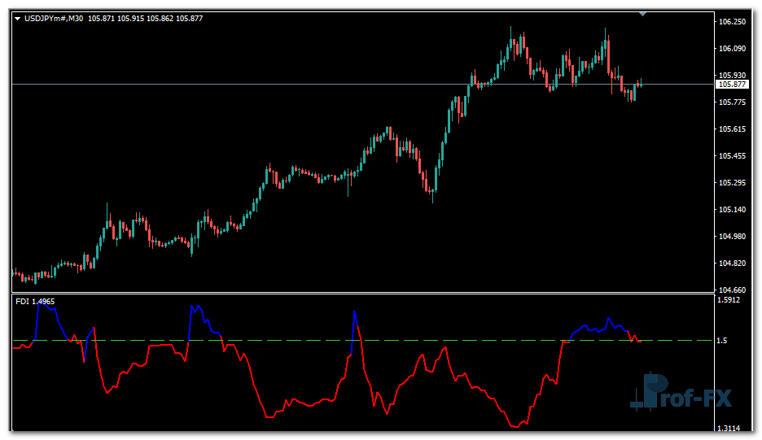Click the FDI 1.4965 indicator label

point(35,302)
